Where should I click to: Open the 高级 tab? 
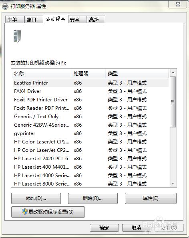[x=96, y=20]
